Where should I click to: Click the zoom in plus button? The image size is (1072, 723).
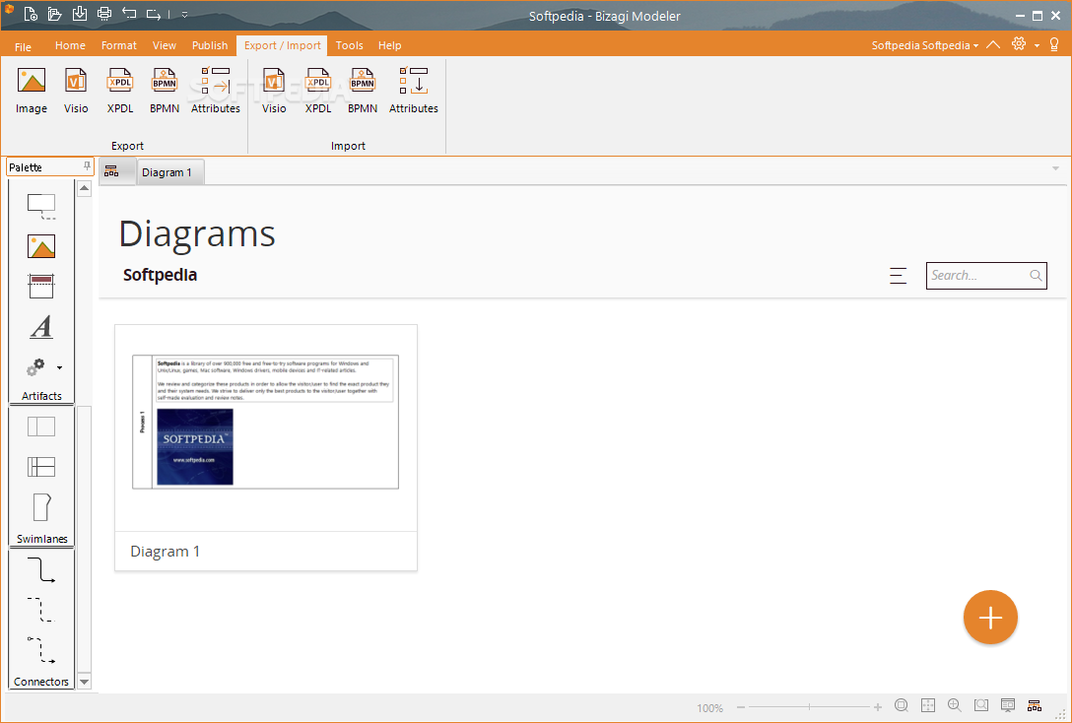[x=878, y=707]
